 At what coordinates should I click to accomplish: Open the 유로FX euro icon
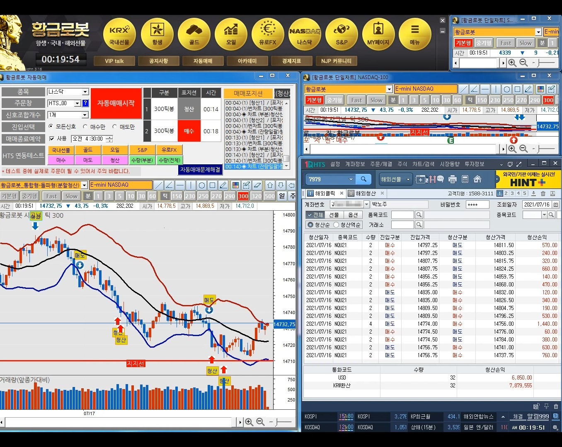(x=268, y=34)
